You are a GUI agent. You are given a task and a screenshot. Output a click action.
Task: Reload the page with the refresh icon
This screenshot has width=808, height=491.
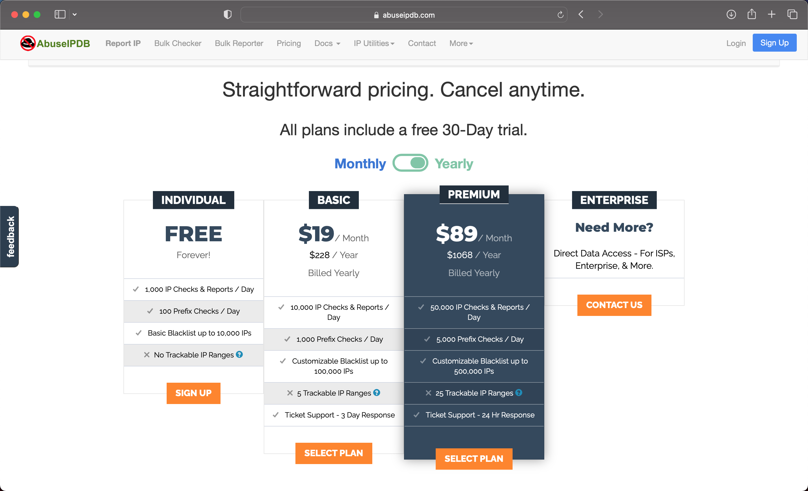[x=560, y=15]
